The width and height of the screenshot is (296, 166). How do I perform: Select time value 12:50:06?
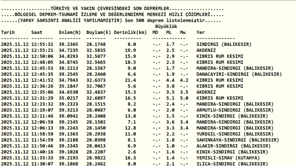(x=42, y=56)
